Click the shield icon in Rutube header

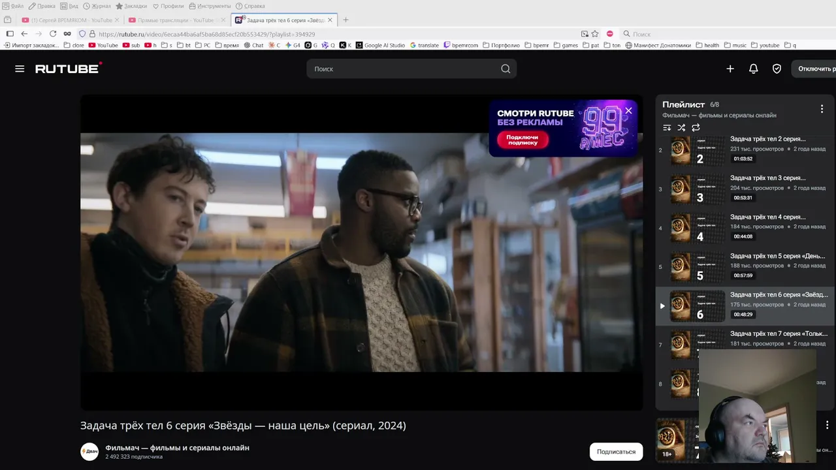point(777,69)
